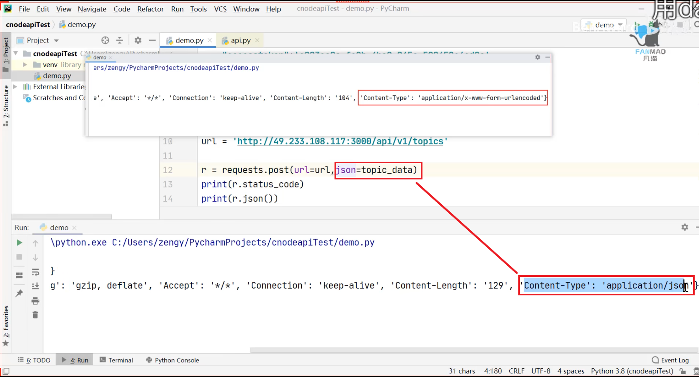Open the Help menu
The height and width of the screenshot is (377, 699).
tap(273, 9)
